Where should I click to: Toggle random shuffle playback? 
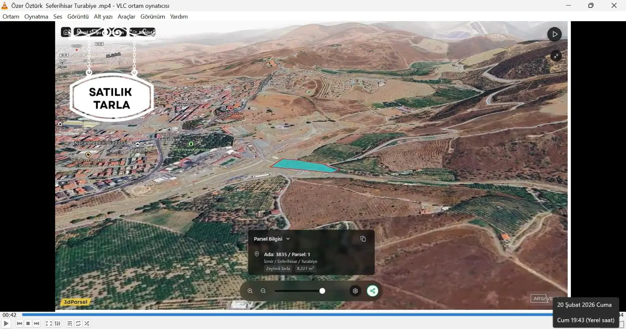click(x=87, y=324)
